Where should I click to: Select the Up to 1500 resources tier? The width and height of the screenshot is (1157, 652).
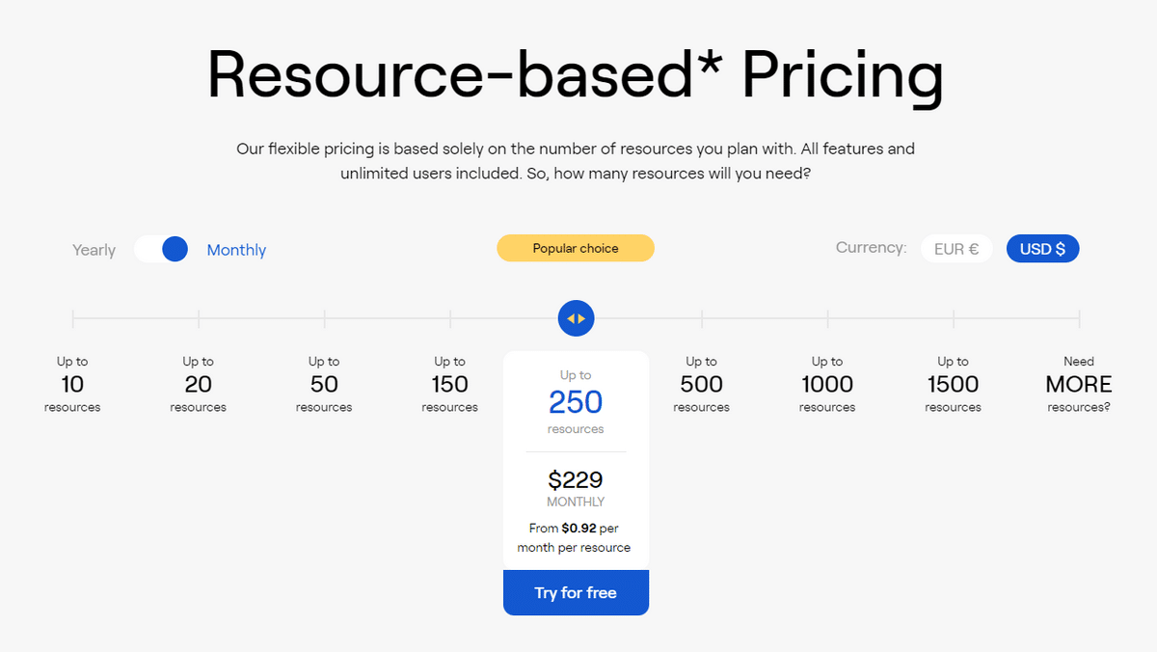pyautogui.click(x=954, y=384)
